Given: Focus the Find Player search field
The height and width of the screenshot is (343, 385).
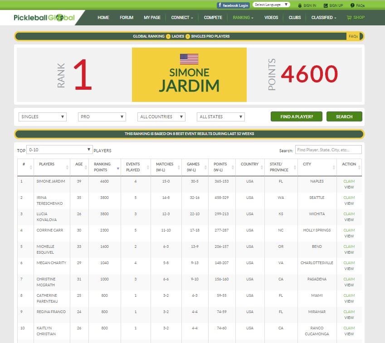Looking at the screenshot, I should (328, 150).
